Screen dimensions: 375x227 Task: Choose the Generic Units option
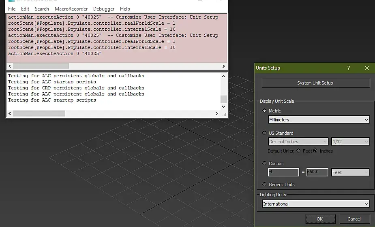tap(264, 184)
